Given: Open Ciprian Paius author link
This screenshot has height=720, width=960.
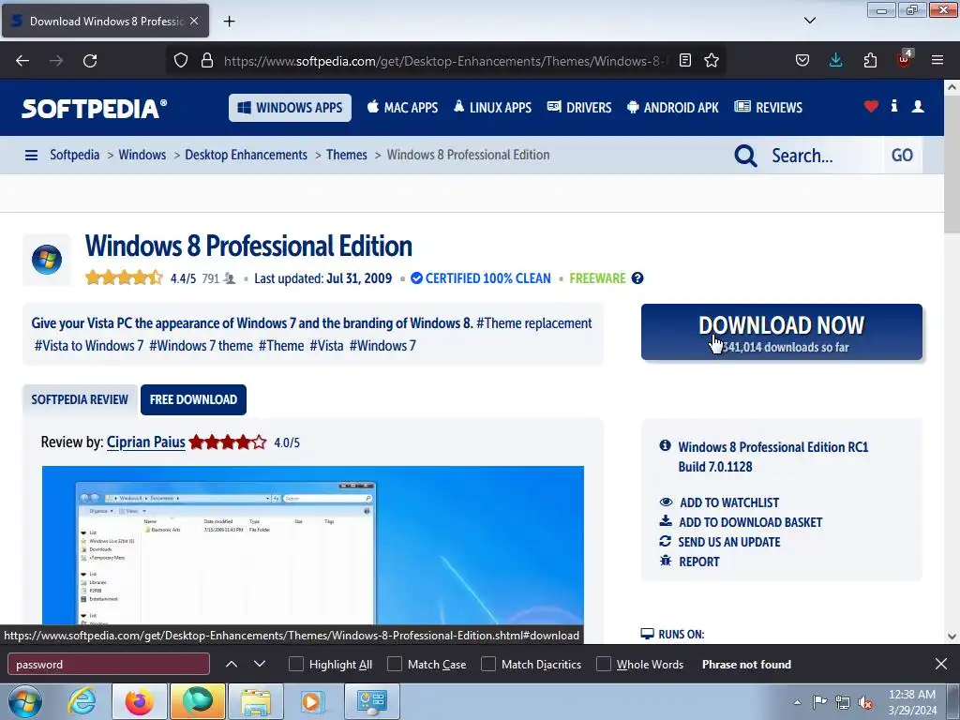Looking at the screenshot, I should (x=145, y=442).
